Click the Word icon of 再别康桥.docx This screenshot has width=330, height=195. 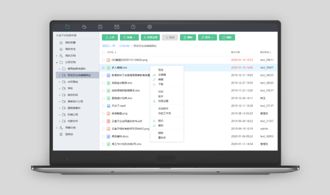click(x=108, y=136)
